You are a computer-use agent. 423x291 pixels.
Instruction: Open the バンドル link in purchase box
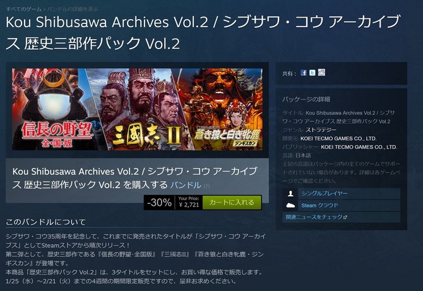[x=186, y=185]
